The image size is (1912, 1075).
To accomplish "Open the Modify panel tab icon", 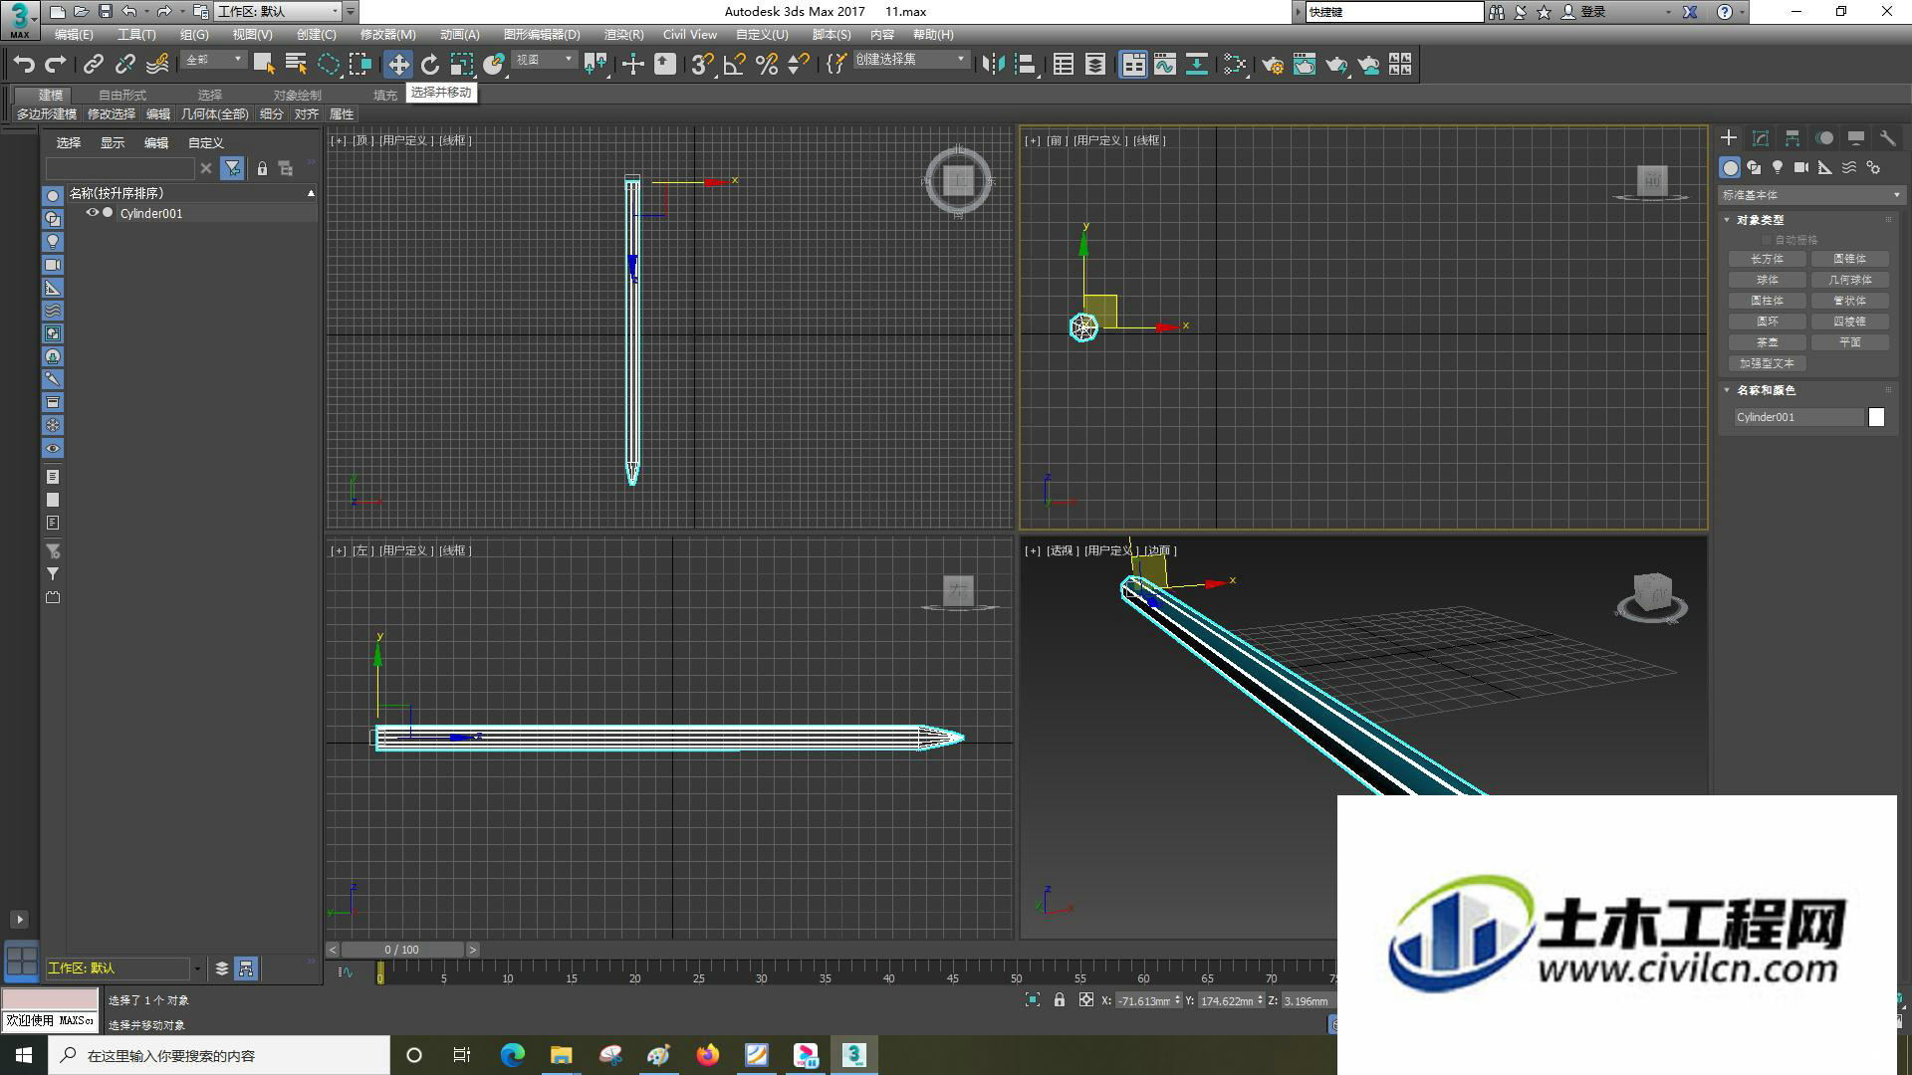I will (1760, 138).
